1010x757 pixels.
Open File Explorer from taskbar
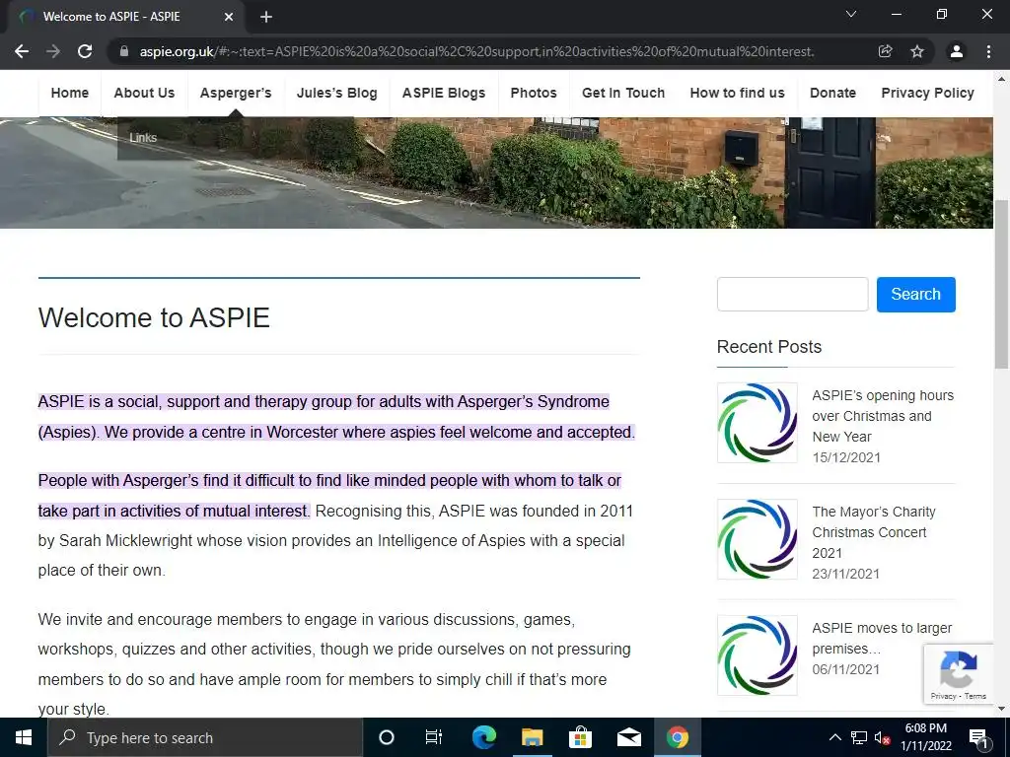tap(532, 737)
